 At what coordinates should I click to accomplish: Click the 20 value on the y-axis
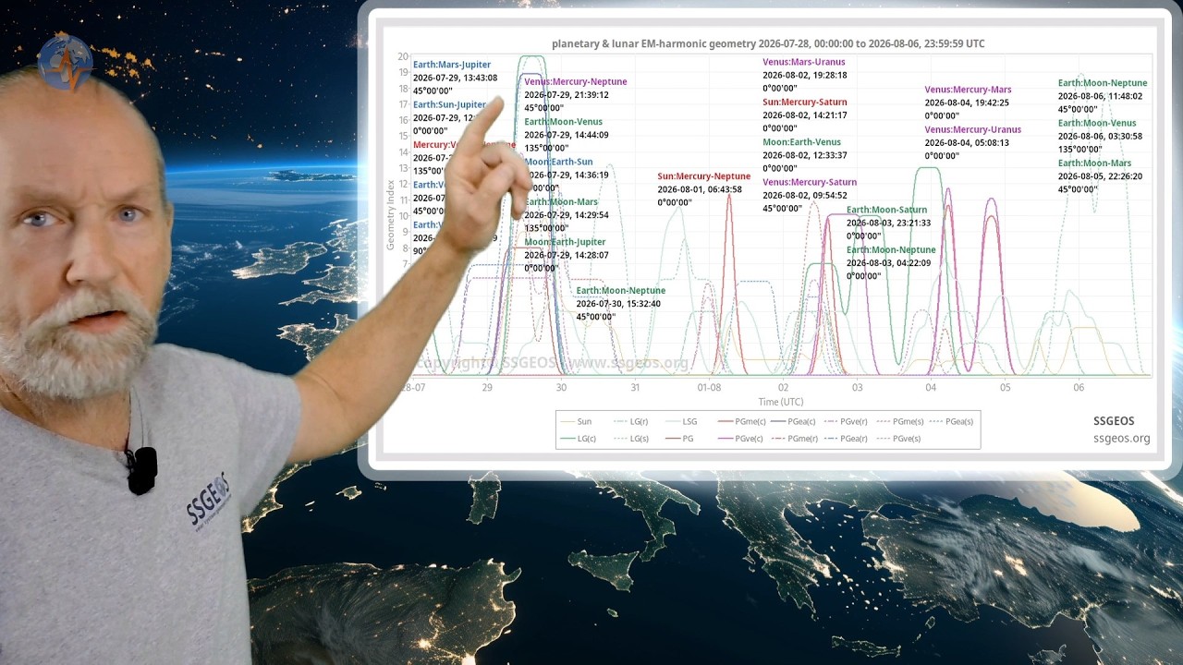[x=403, y=57]
